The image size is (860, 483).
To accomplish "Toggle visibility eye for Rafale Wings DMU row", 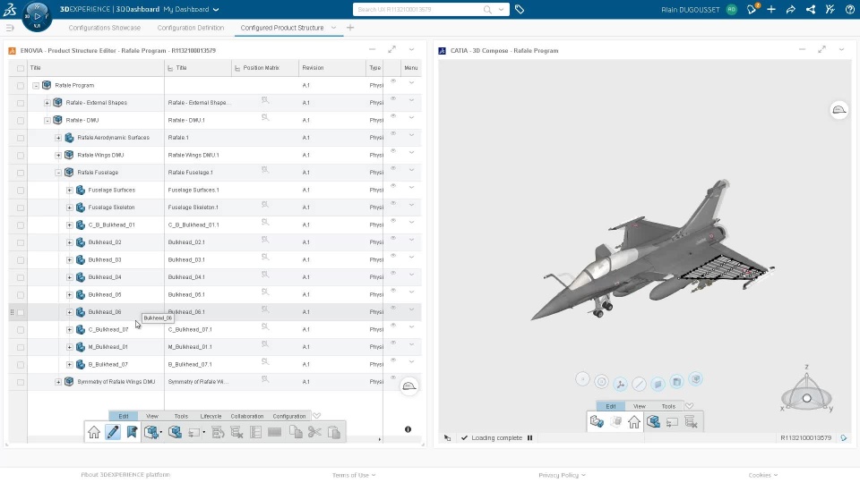I will pyautogui.click(x=392, y=151).
